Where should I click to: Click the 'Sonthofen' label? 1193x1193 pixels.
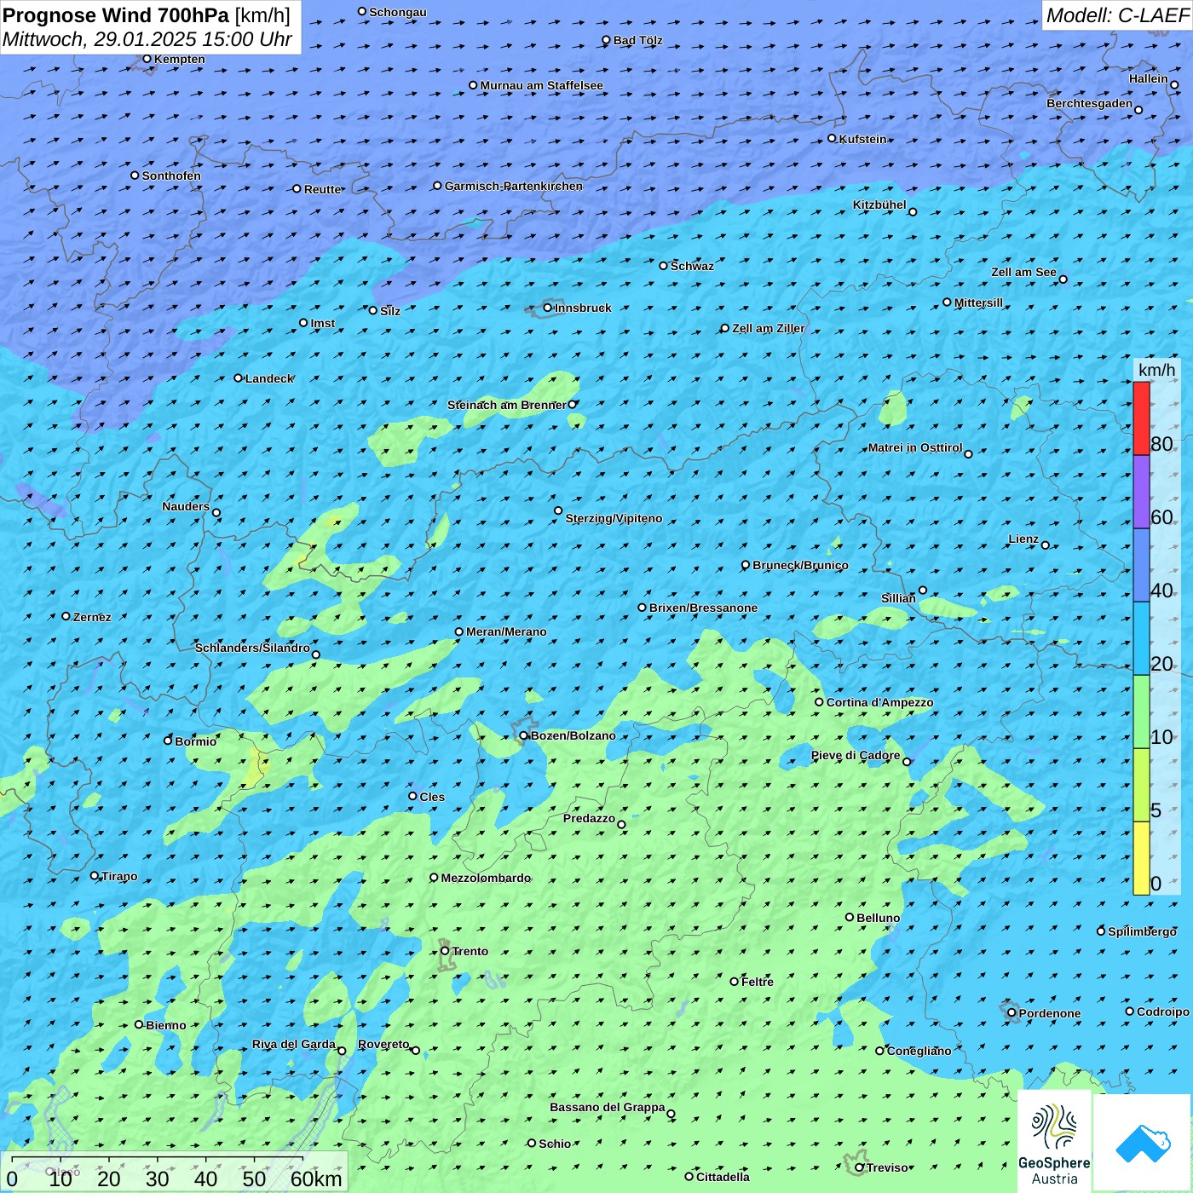coord(171,176)
